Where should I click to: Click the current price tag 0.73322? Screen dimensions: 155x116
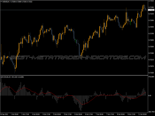click(151, 10)
